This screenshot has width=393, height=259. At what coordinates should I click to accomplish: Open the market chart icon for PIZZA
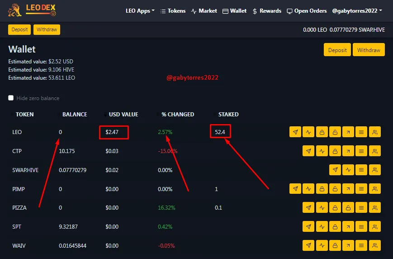322,207
